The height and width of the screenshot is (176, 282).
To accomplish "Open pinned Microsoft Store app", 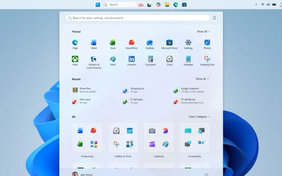I will tap(169, 44).
